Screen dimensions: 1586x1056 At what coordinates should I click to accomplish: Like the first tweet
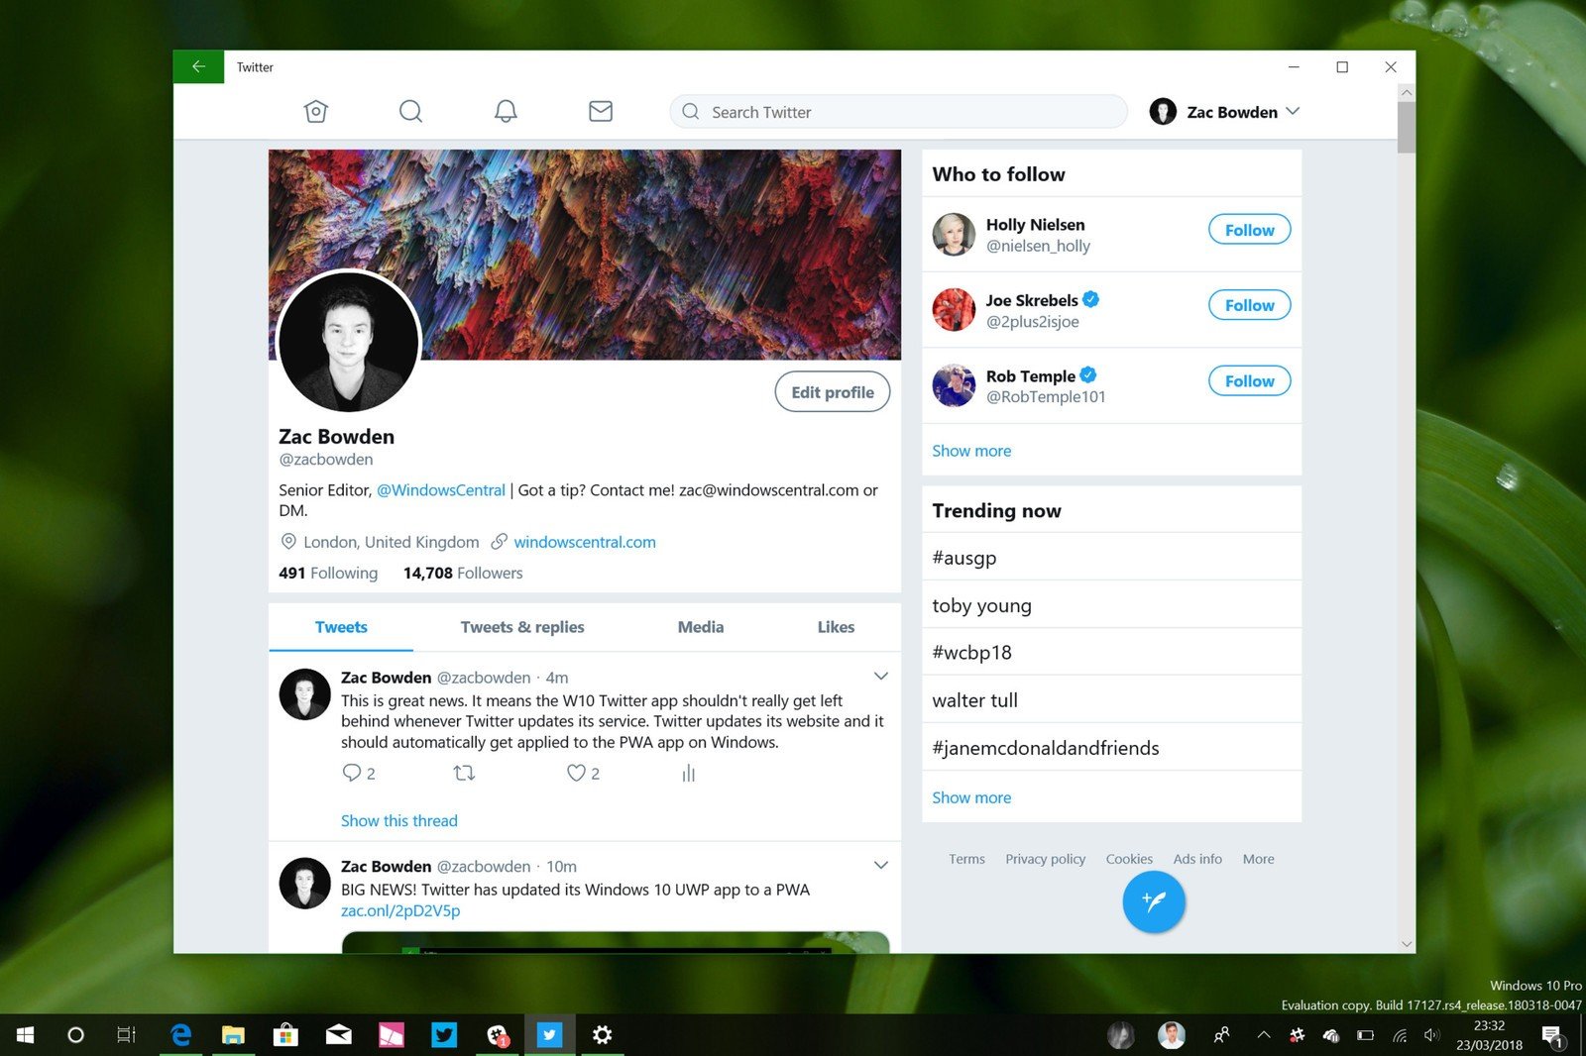(x=576, y=773)
